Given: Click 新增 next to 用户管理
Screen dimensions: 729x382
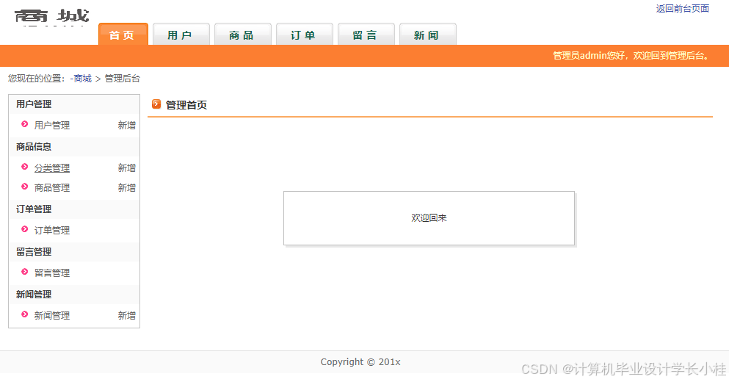Looking at the screenshot, I should (x=126, y=125).
